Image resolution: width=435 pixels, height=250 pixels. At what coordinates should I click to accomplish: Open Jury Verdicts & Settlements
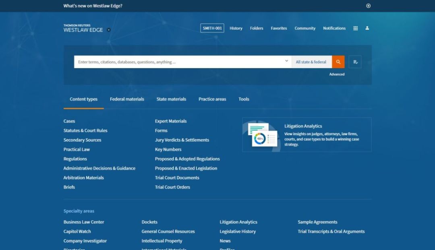click(182, 140)
